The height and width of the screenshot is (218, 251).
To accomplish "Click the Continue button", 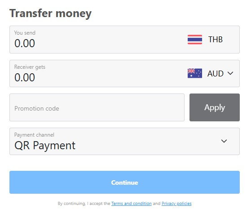I will tap(124, 182).
